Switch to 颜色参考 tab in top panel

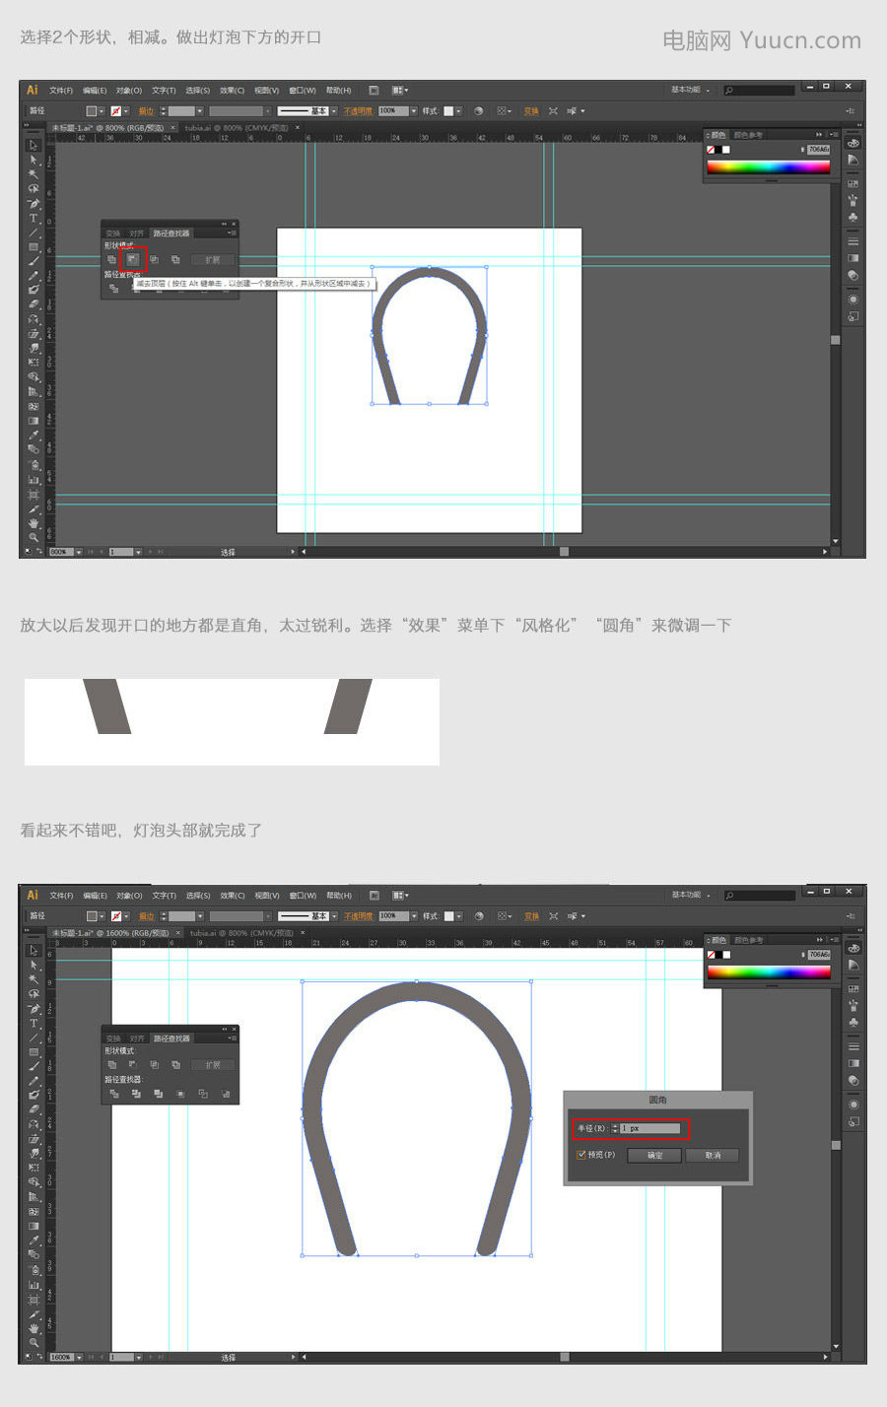point(748,135)
